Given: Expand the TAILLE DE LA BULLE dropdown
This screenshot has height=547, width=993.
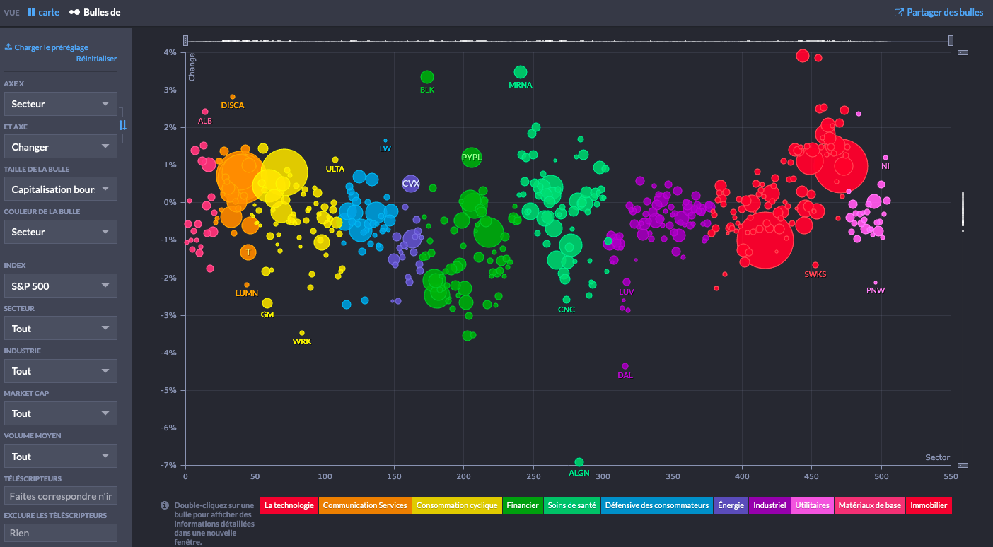Looking at the screenshot, I should coord(61,189).
